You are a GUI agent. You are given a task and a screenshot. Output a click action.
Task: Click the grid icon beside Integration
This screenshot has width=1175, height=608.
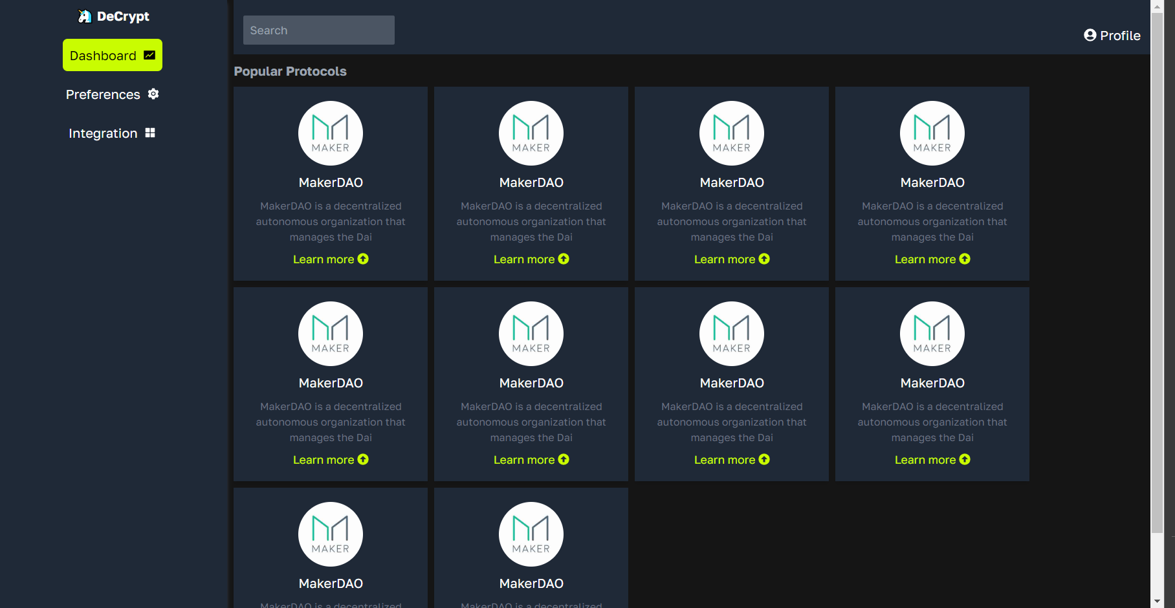click(150, 133)
